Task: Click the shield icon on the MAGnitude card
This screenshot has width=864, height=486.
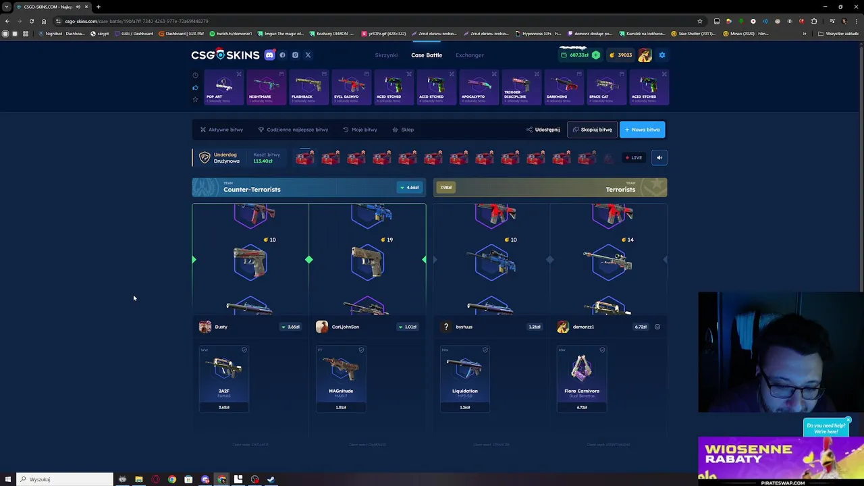Action: click(361, 350)
